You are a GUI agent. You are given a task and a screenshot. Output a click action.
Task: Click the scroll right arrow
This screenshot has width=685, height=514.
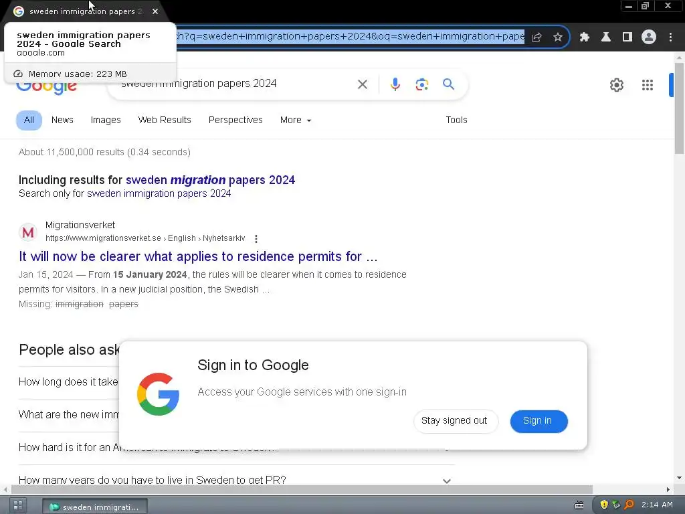(x=668, y=489)
